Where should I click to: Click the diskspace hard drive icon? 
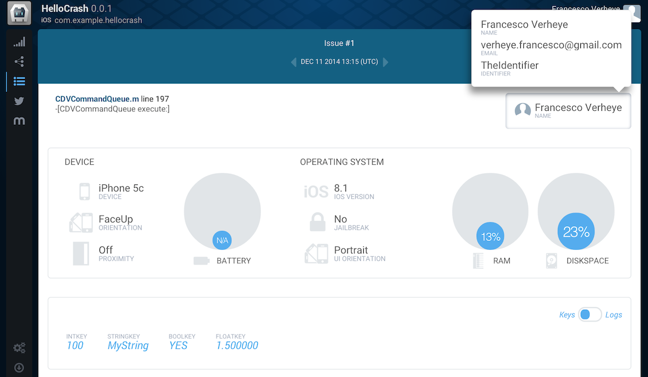[551, 261]
